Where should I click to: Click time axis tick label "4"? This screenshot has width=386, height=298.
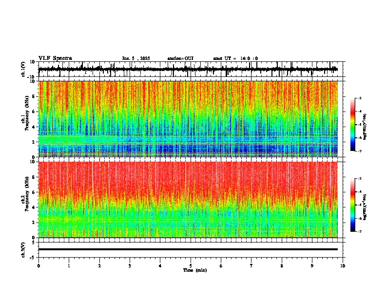(160, 266)
